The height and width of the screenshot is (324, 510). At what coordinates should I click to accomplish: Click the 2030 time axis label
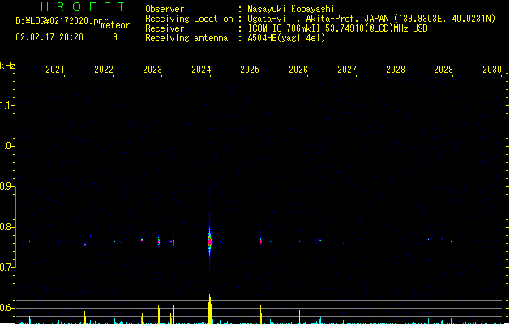[x=492, y=69]
